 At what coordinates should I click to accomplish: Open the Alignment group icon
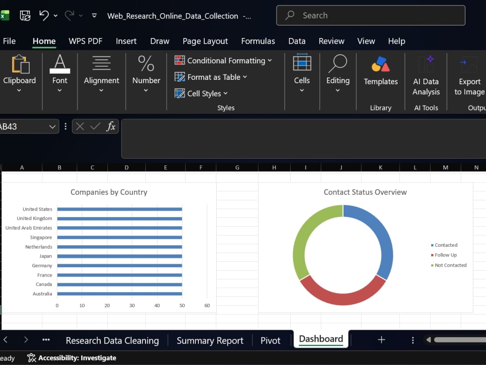[x=102, y=63]
